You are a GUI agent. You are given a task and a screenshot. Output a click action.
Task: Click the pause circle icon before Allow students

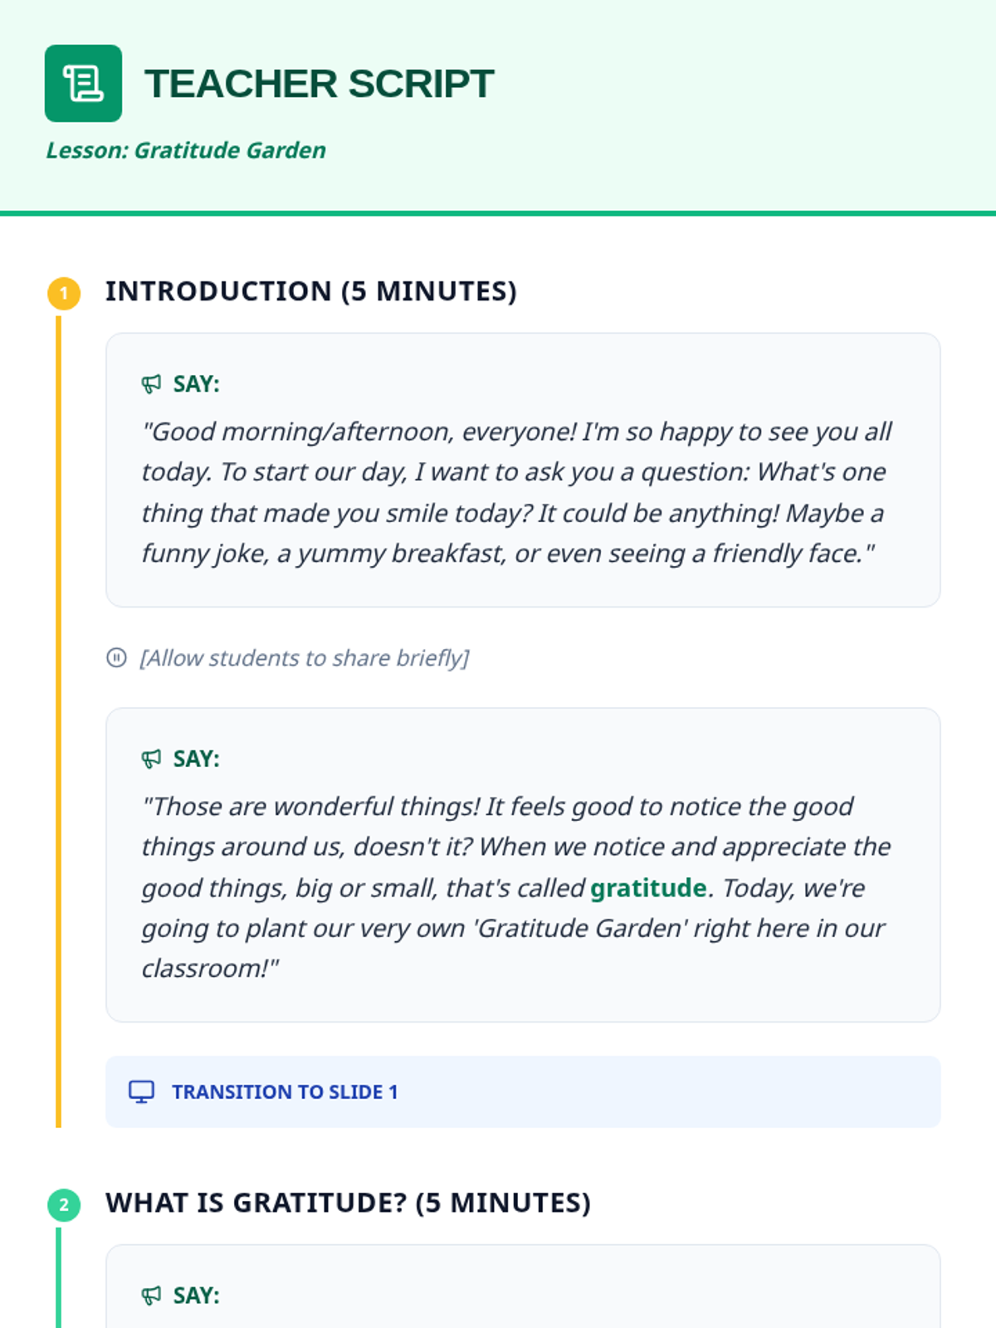116,658
